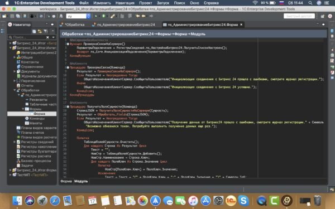Open Skype from the Dock
The image size is (335, 209).
243,201
